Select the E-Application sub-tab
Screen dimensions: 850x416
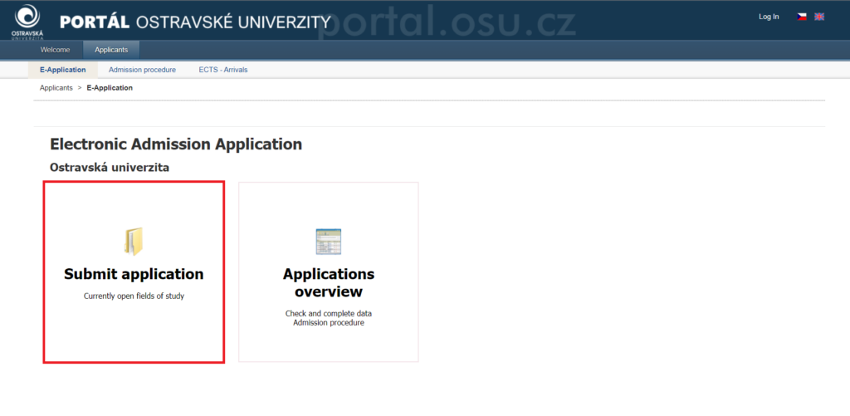[63, 70]
